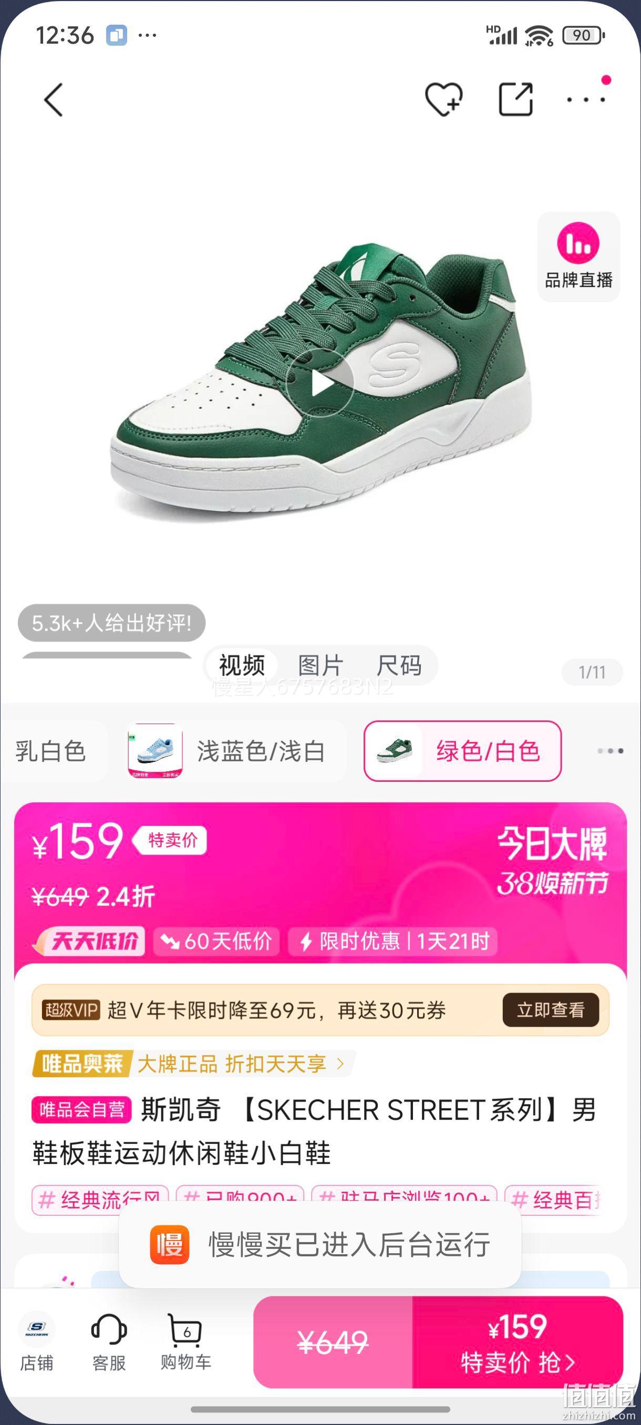Select the 绿色/白色 color option
641x1425 pixels.
[x=462, y=751]
